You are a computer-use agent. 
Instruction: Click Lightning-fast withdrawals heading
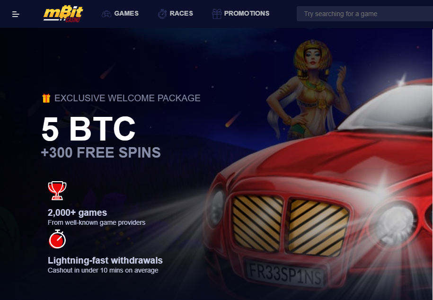click(105, 261)
